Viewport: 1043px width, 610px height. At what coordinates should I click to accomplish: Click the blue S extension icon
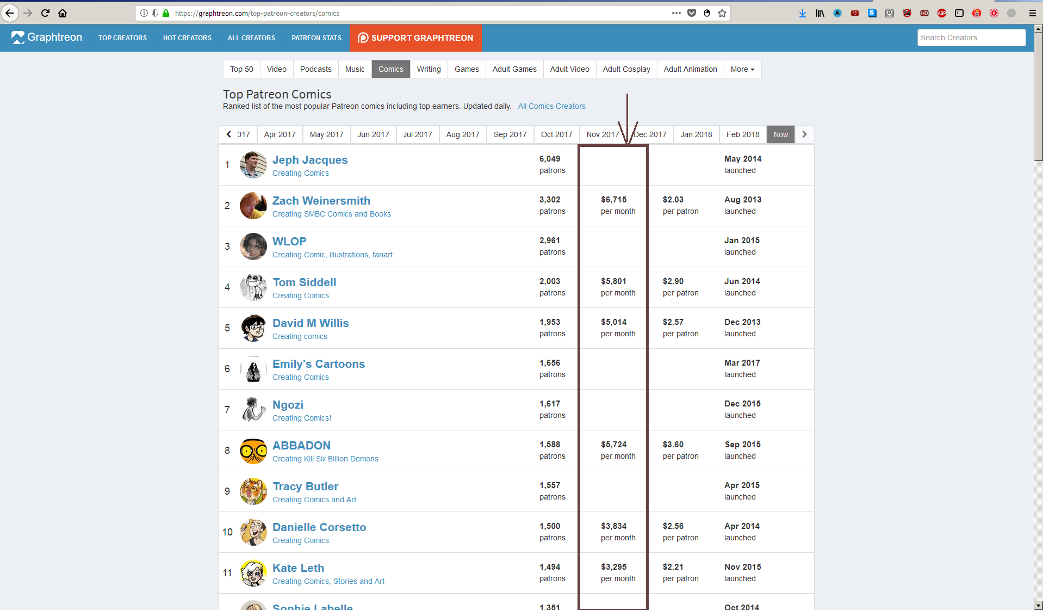coord(872,13)
